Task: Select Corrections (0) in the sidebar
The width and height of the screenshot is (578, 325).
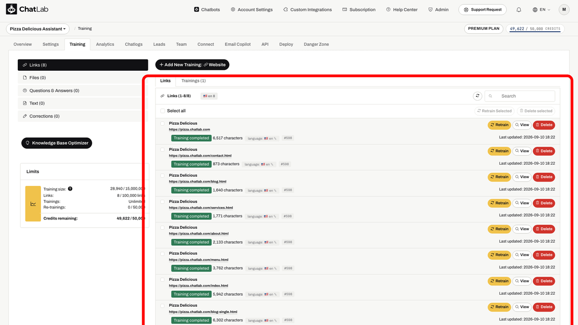Action: [x=83, y=116]
